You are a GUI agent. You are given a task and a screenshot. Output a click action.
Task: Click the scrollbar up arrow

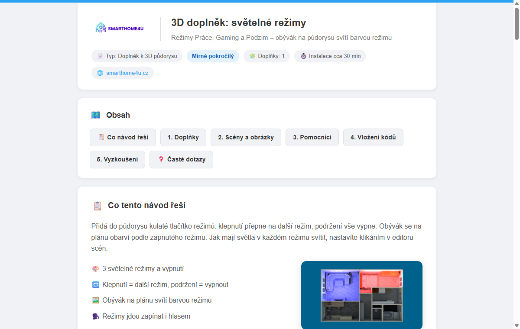(516, 3)
